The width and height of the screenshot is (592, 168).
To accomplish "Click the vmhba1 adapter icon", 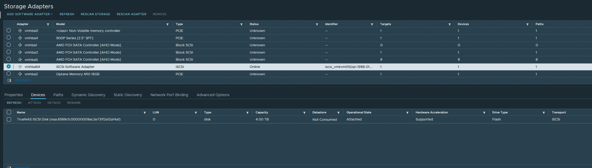I will point(20,45).
